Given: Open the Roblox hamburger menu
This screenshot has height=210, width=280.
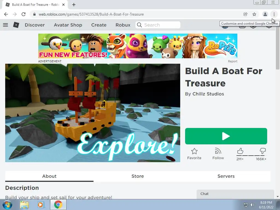Looking at the screenshot, I should [x=5, y=25].
